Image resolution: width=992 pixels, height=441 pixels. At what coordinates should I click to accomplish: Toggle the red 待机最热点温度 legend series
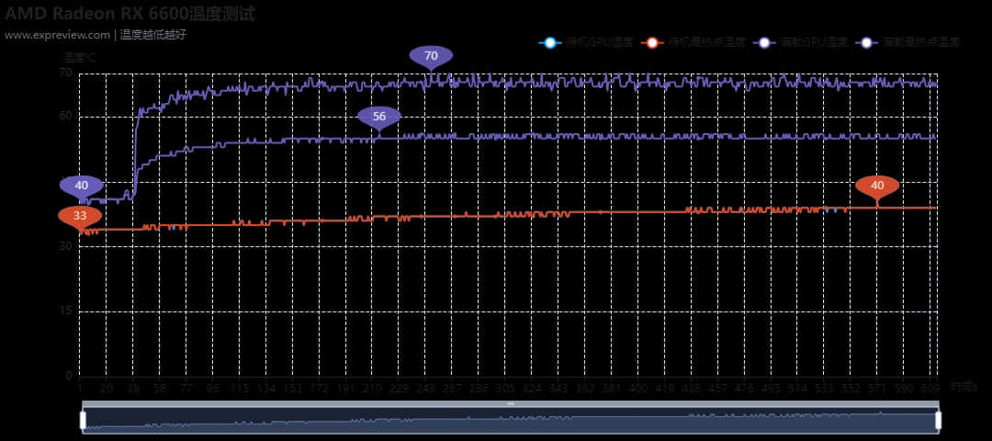pyautogui.click(x=693, y=42)
